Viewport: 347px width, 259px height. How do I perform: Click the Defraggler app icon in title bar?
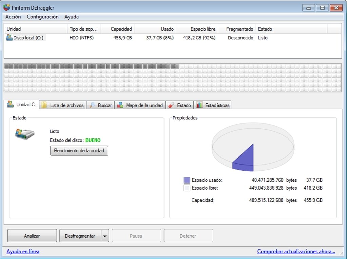pos(7,7)
